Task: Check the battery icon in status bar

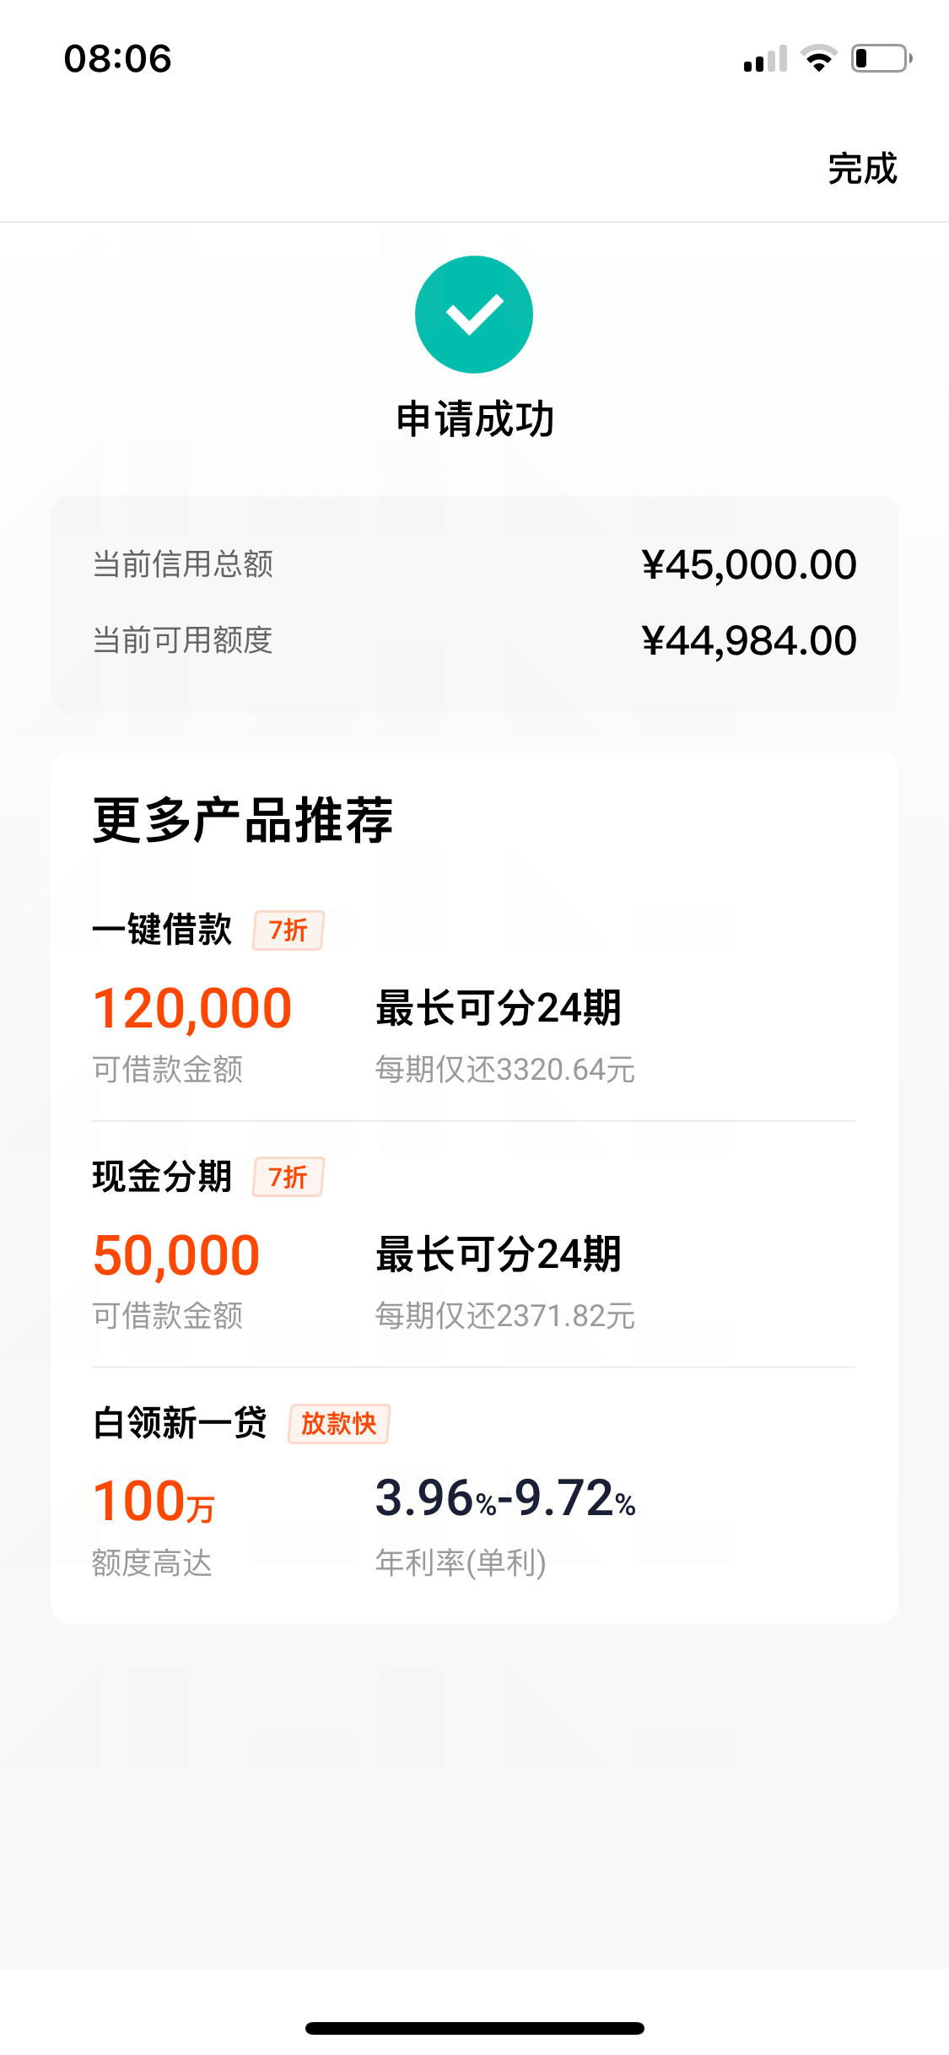Action: [x=882, y=58]
